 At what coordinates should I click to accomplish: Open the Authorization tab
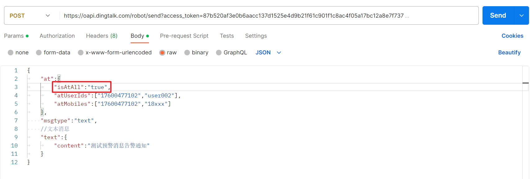pyautogui.click(x=57, y=36)
